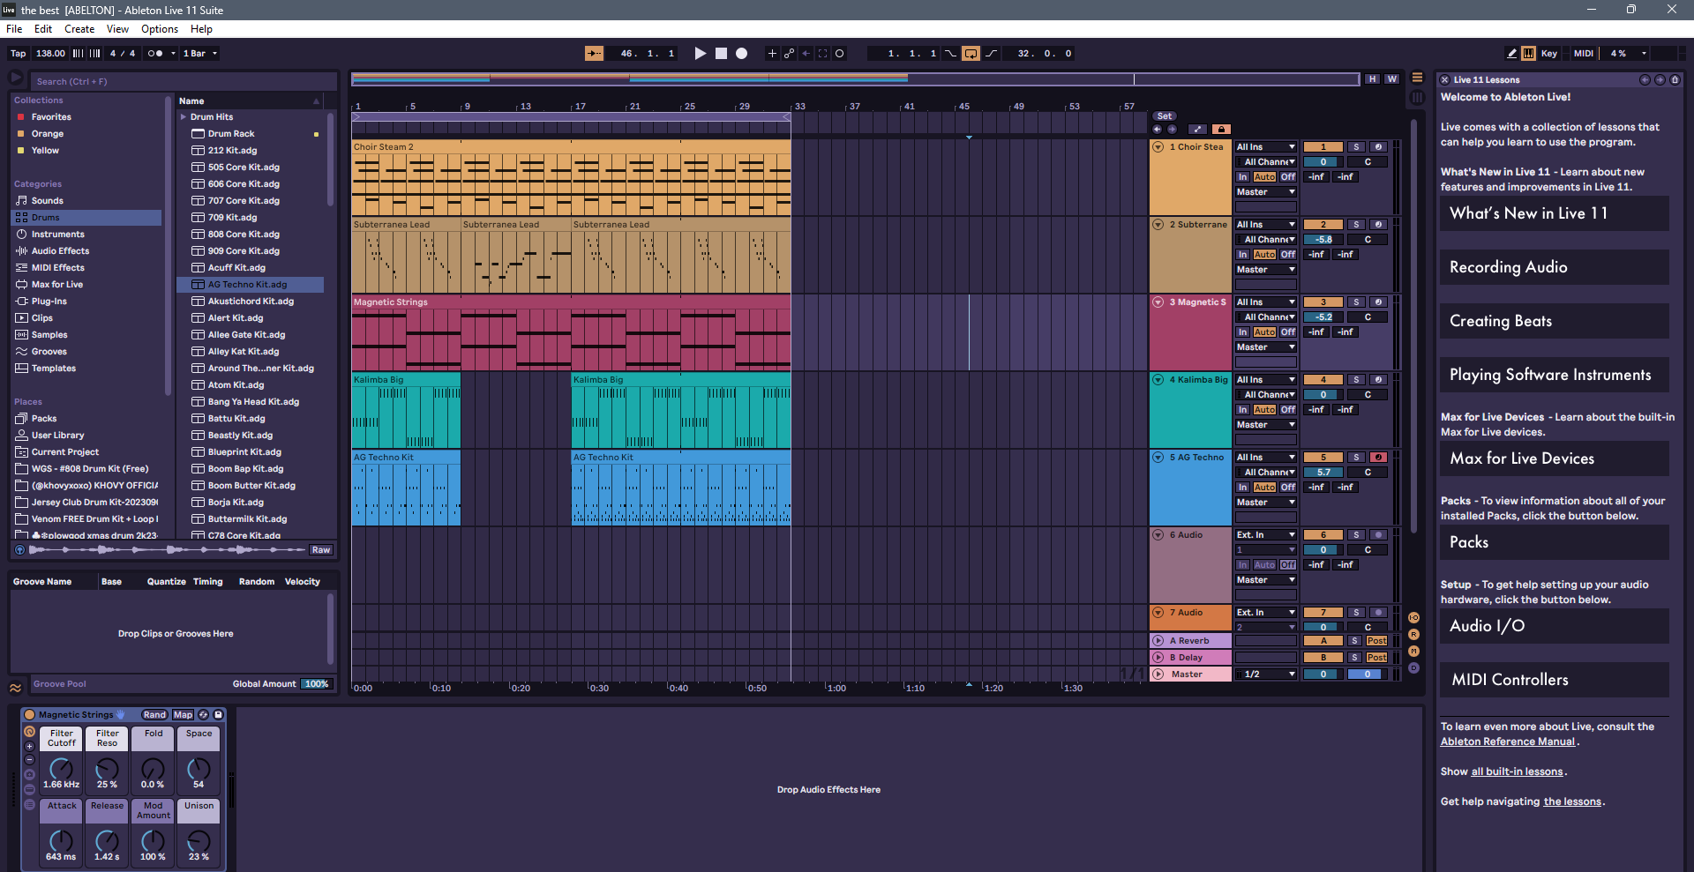1694x872 pixels.
Task: Open the What's New in Live 11 lesson
Action: pyautogui.click(x=1554, y=213)
